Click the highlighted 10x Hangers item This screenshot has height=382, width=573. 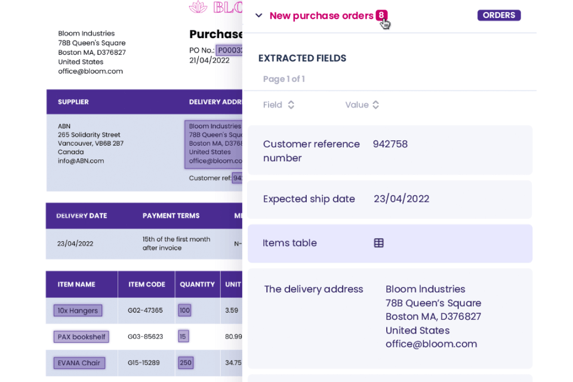pos(78,310)
